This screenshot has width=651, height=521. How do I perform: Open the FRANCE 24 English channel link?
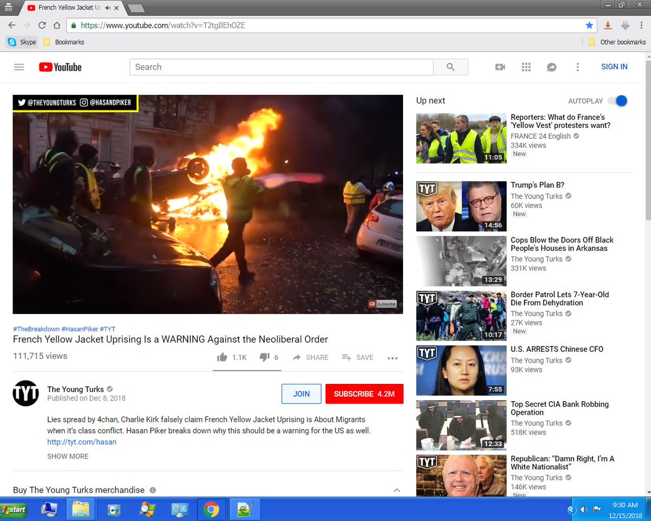pos(541,137)
